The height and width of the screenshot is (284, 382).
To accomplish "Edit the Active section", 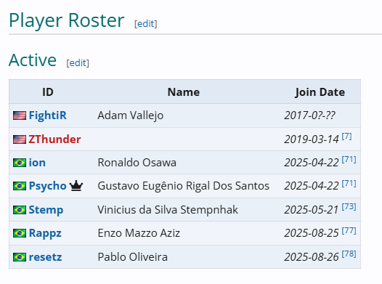I will (78, 63).
